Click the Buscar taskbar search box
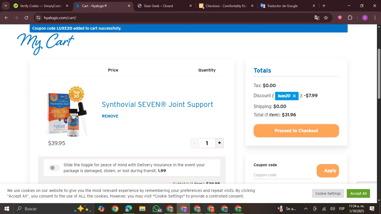 pyautogui.click(x=53, y=209)
